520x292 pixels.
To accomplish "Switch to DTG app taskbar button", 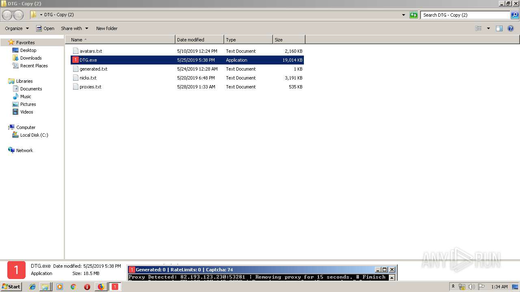I will [115, 287].
